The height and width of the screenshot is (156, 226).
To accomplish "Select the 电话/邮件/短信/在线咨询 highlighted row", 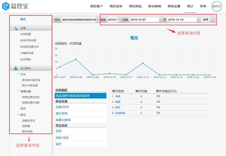I will pyautogui.click(x=81, y=96).
